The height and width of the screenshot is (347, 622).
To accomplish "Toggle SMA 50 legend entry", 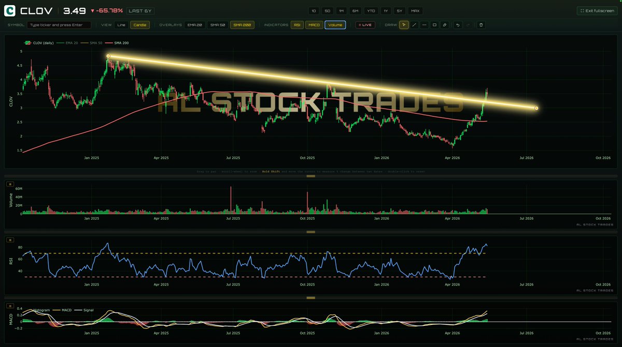I will pos(90,42).
